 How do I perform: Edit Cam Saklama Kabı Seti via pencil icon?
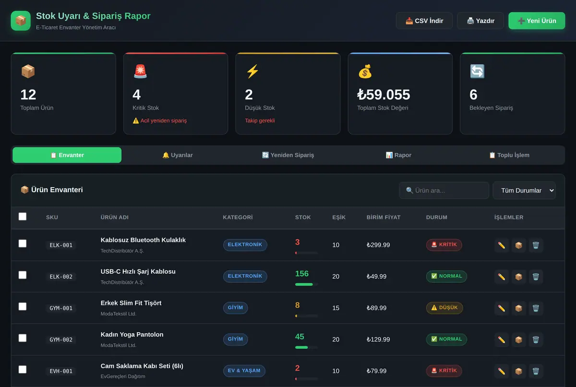click(502, 371)
